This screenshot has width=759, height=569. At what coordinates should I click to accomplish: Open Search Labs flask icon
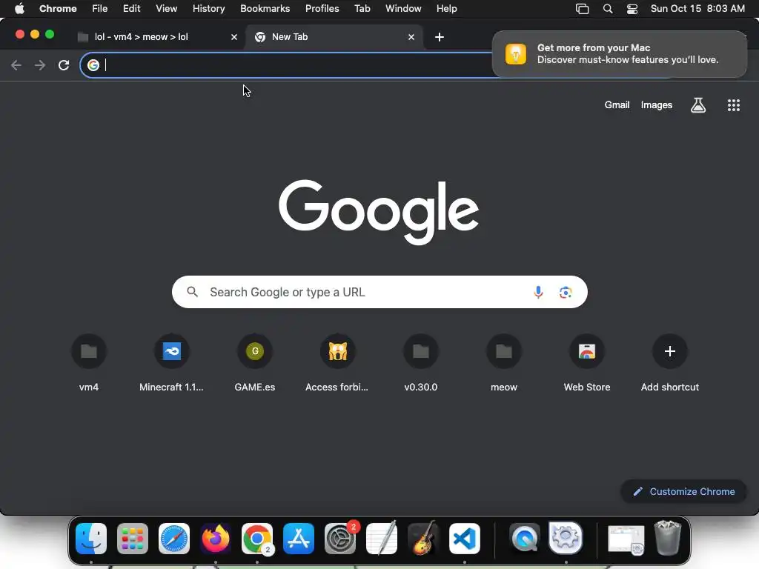[698, 105]
